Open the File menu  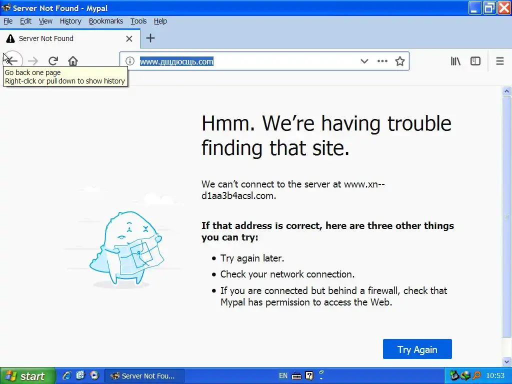pyautogui.click(x=8, y=21)
